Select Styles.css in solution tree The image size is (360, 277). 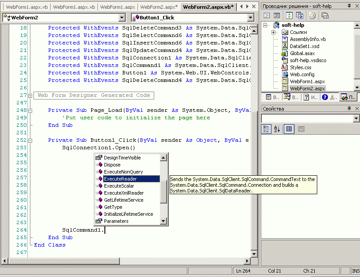[301, 67]
